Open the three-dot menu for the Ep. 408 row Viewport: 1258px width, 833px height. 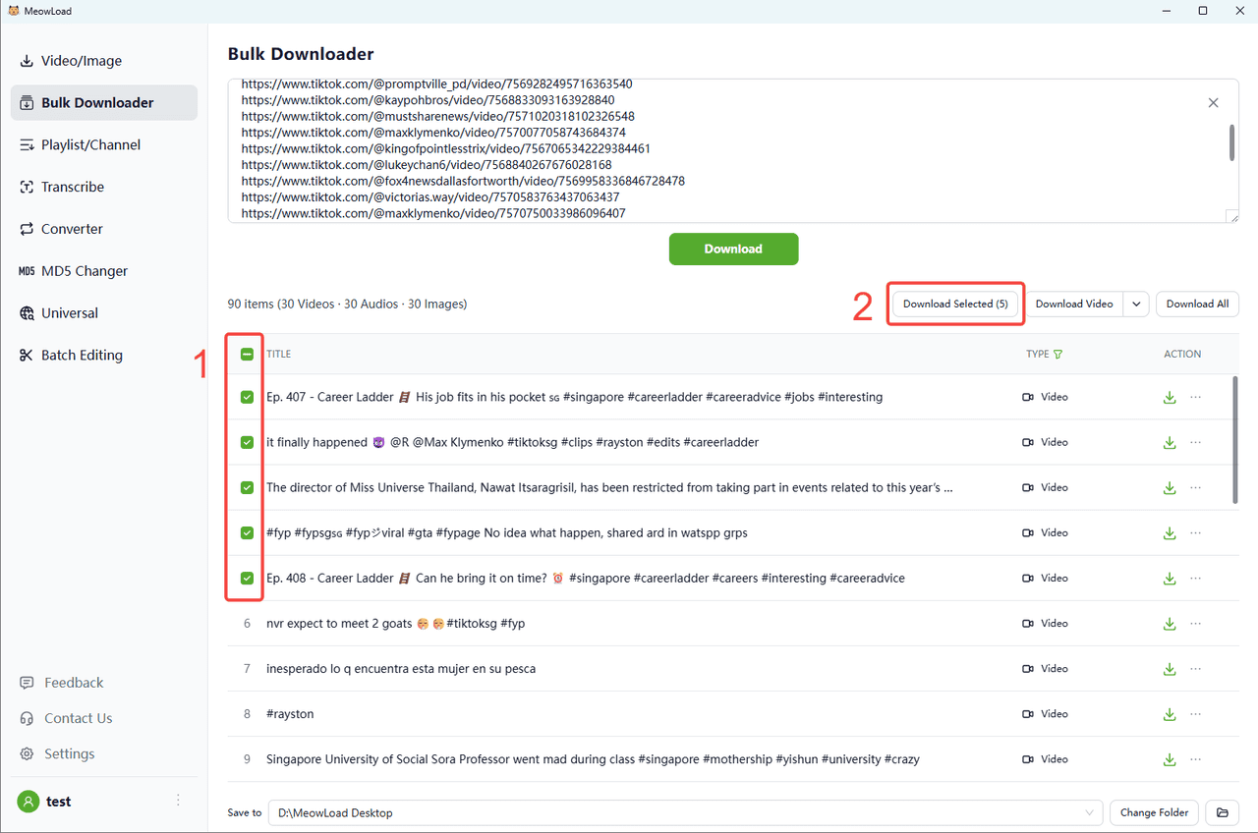pos(1196,579)
